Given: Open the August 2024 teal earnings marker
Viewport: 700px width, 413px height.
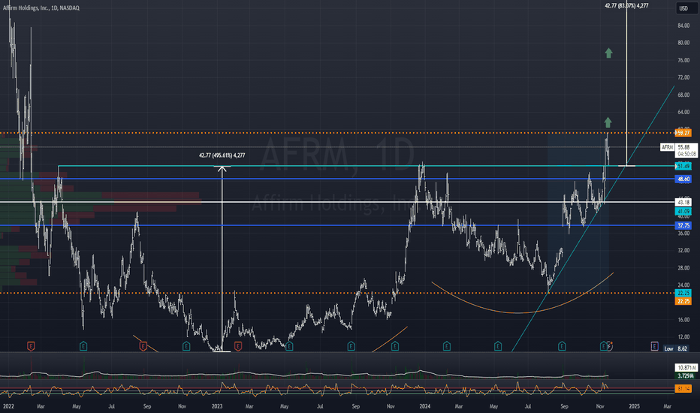Looking at the screenshot, I should click(x=562, y=345).
